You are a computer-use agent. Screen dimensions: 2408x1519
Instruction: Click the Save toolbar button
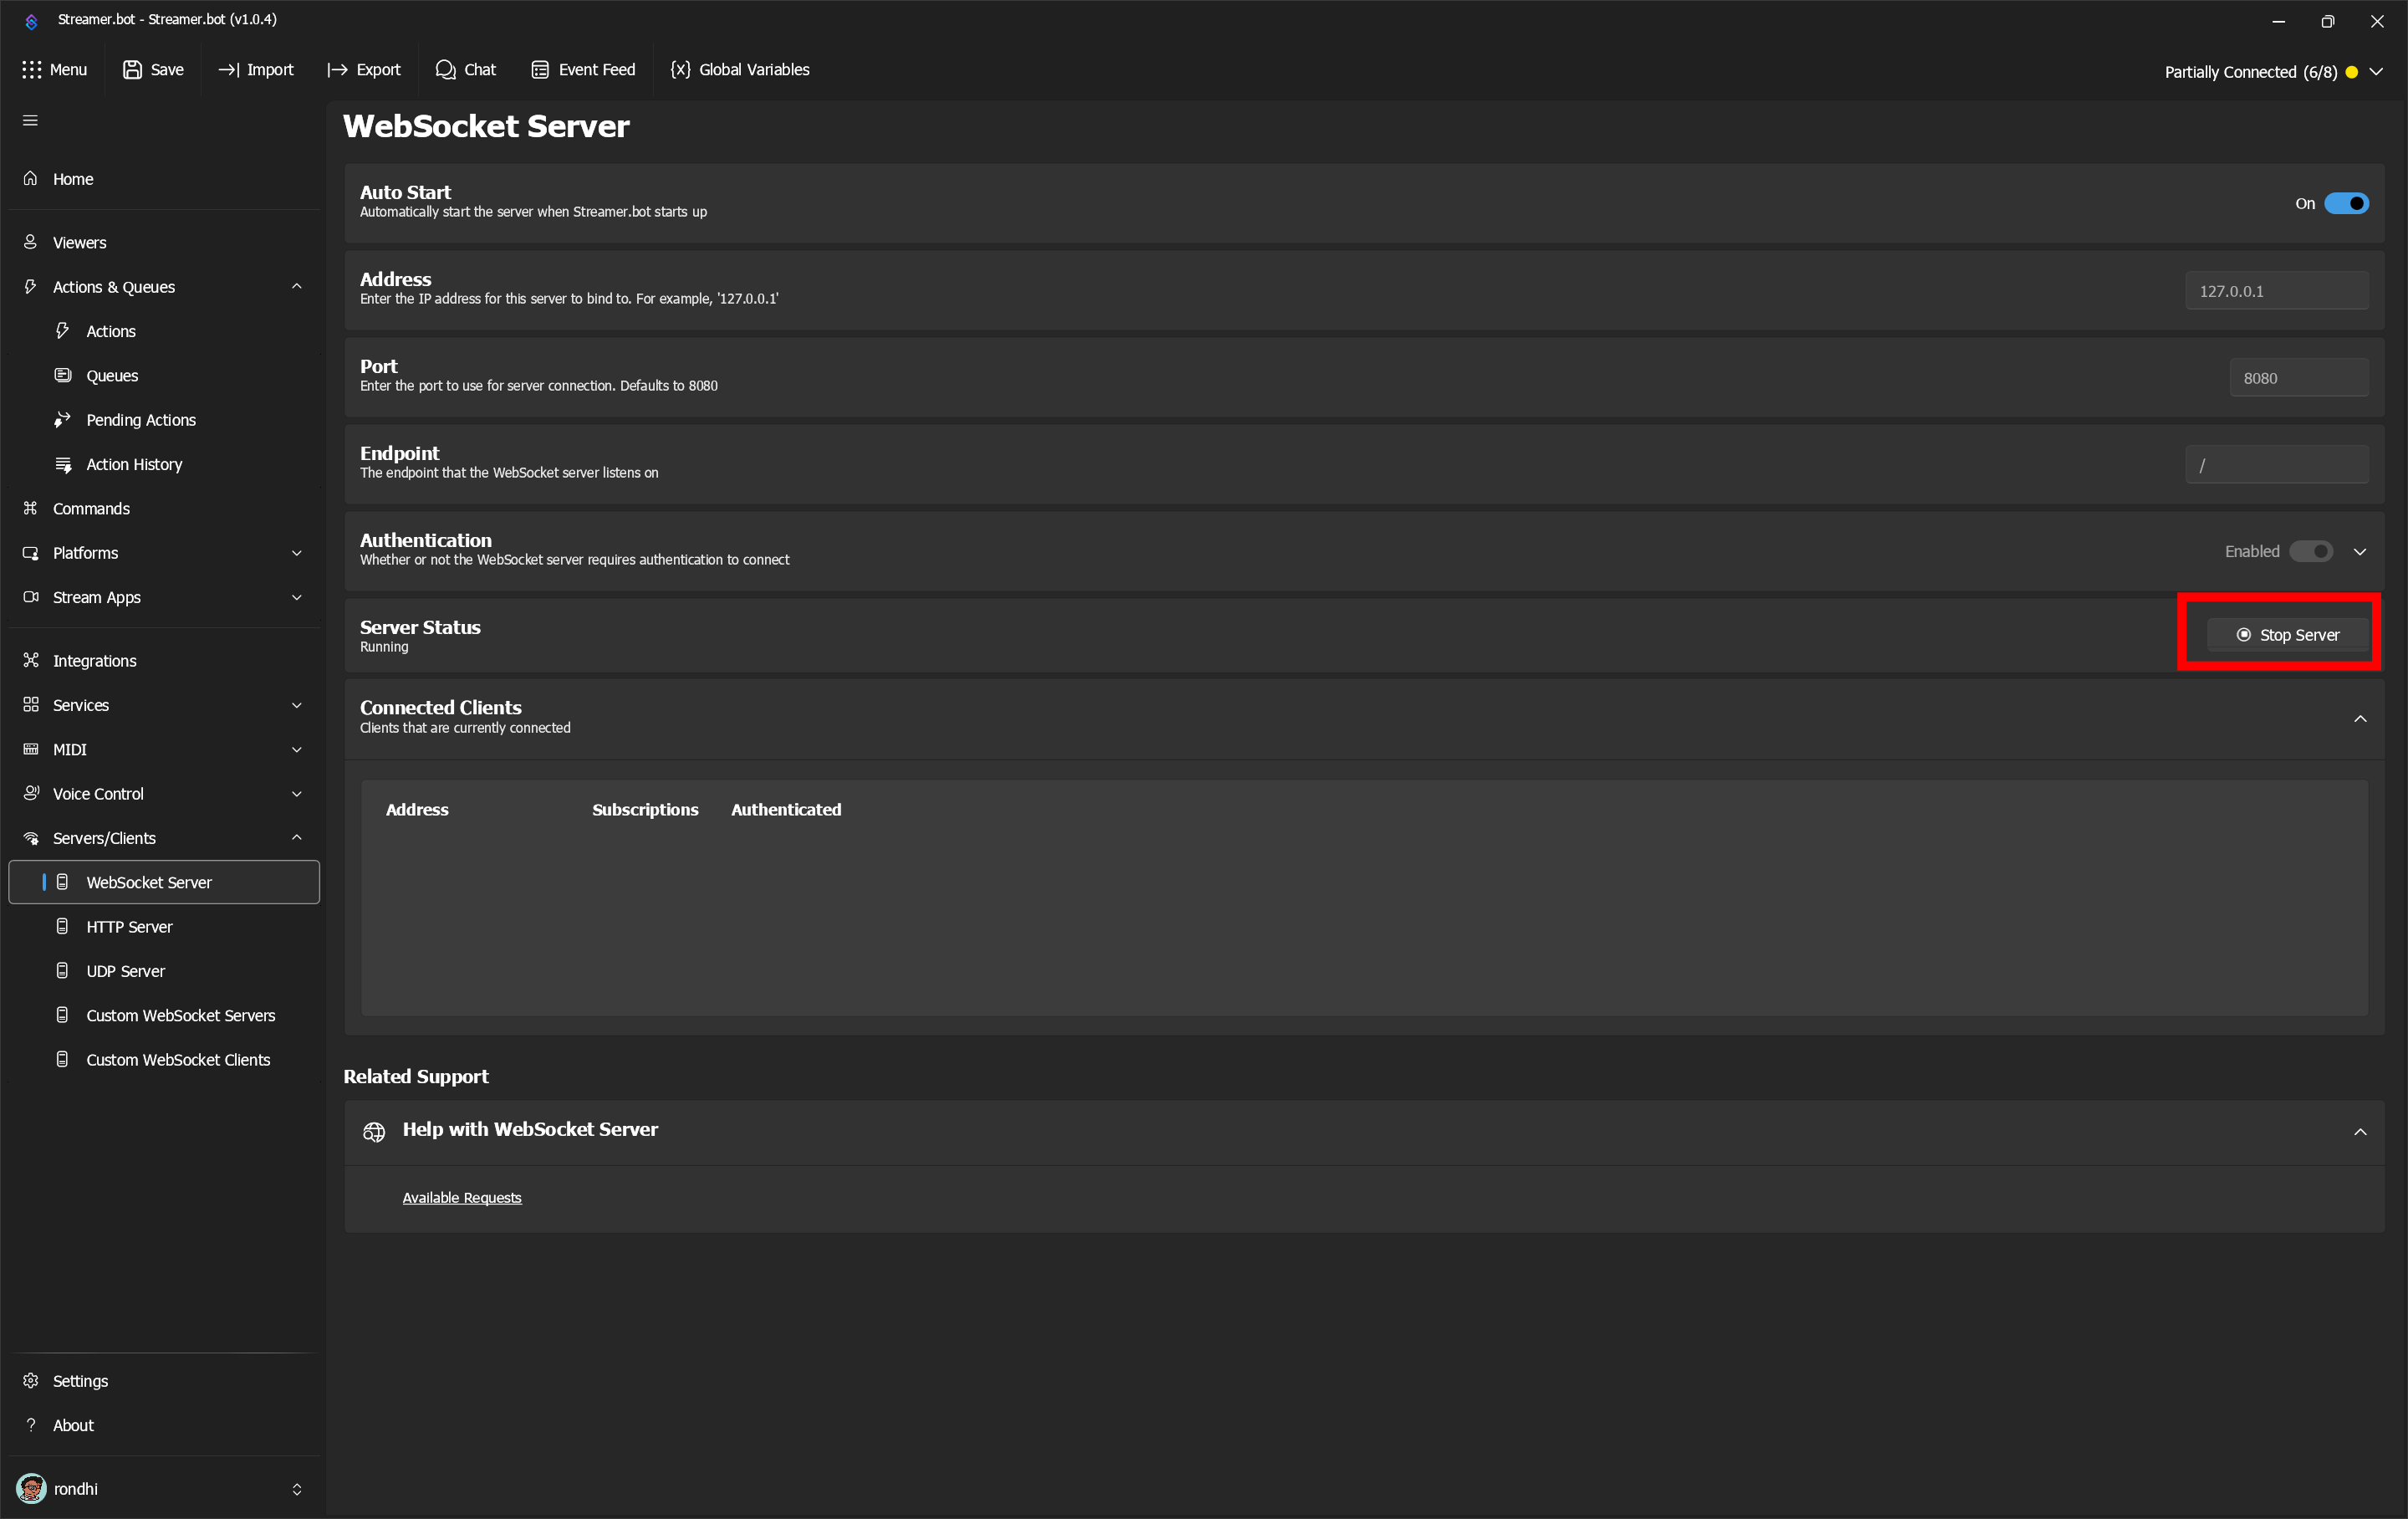coord(153,69)
